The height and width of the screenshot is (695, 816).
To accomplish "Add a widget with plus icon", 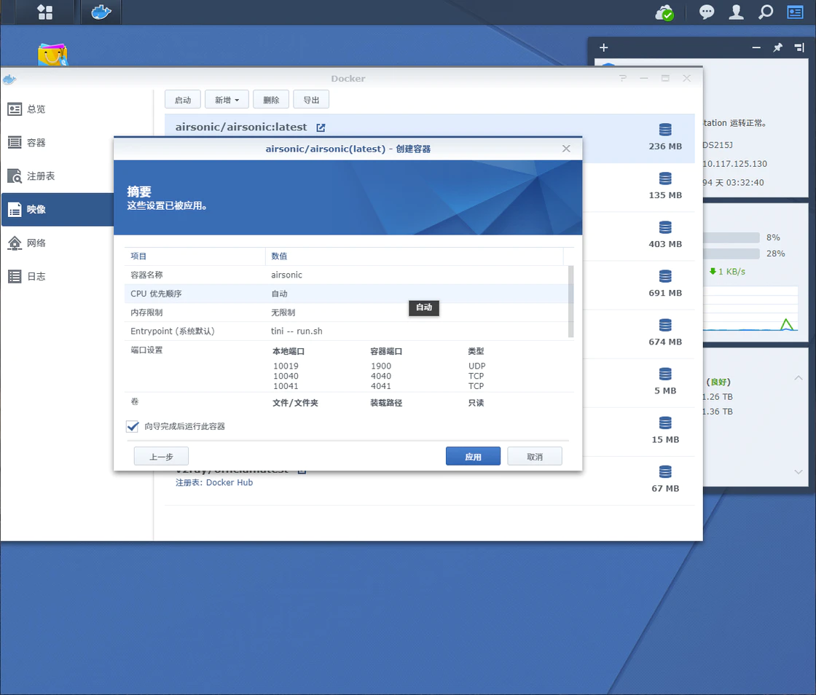I will [x=603, y=48].
